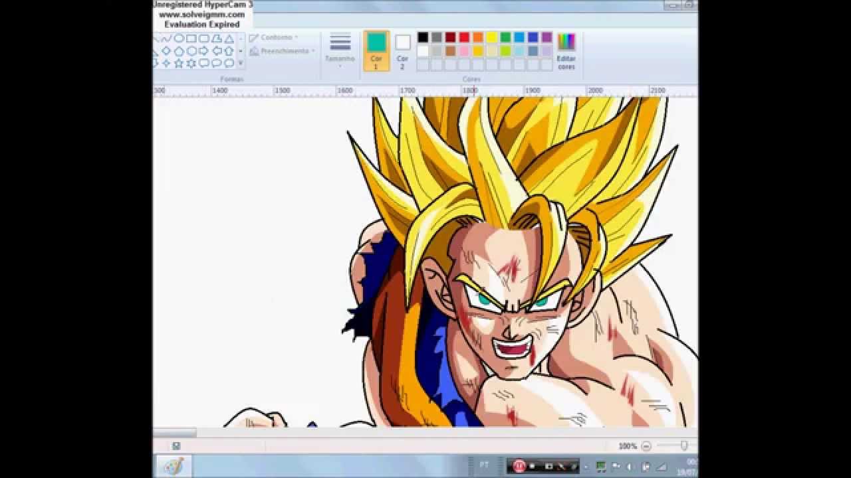
Task: Pick the blue-gray color swatch
Action: 533,51
